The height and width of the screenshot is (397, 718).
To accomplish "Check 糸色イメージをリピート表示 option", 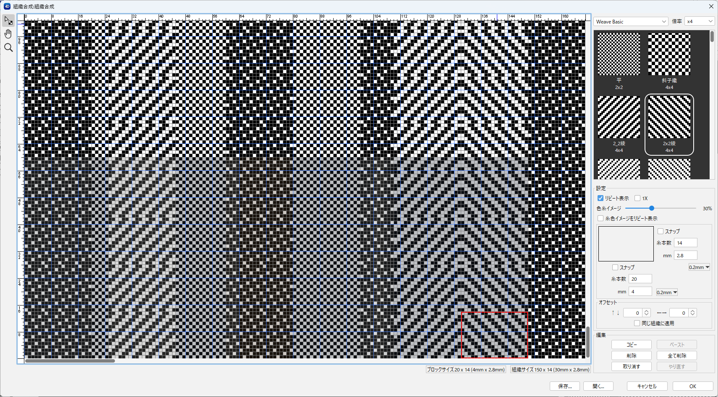I will click(601, 218).
